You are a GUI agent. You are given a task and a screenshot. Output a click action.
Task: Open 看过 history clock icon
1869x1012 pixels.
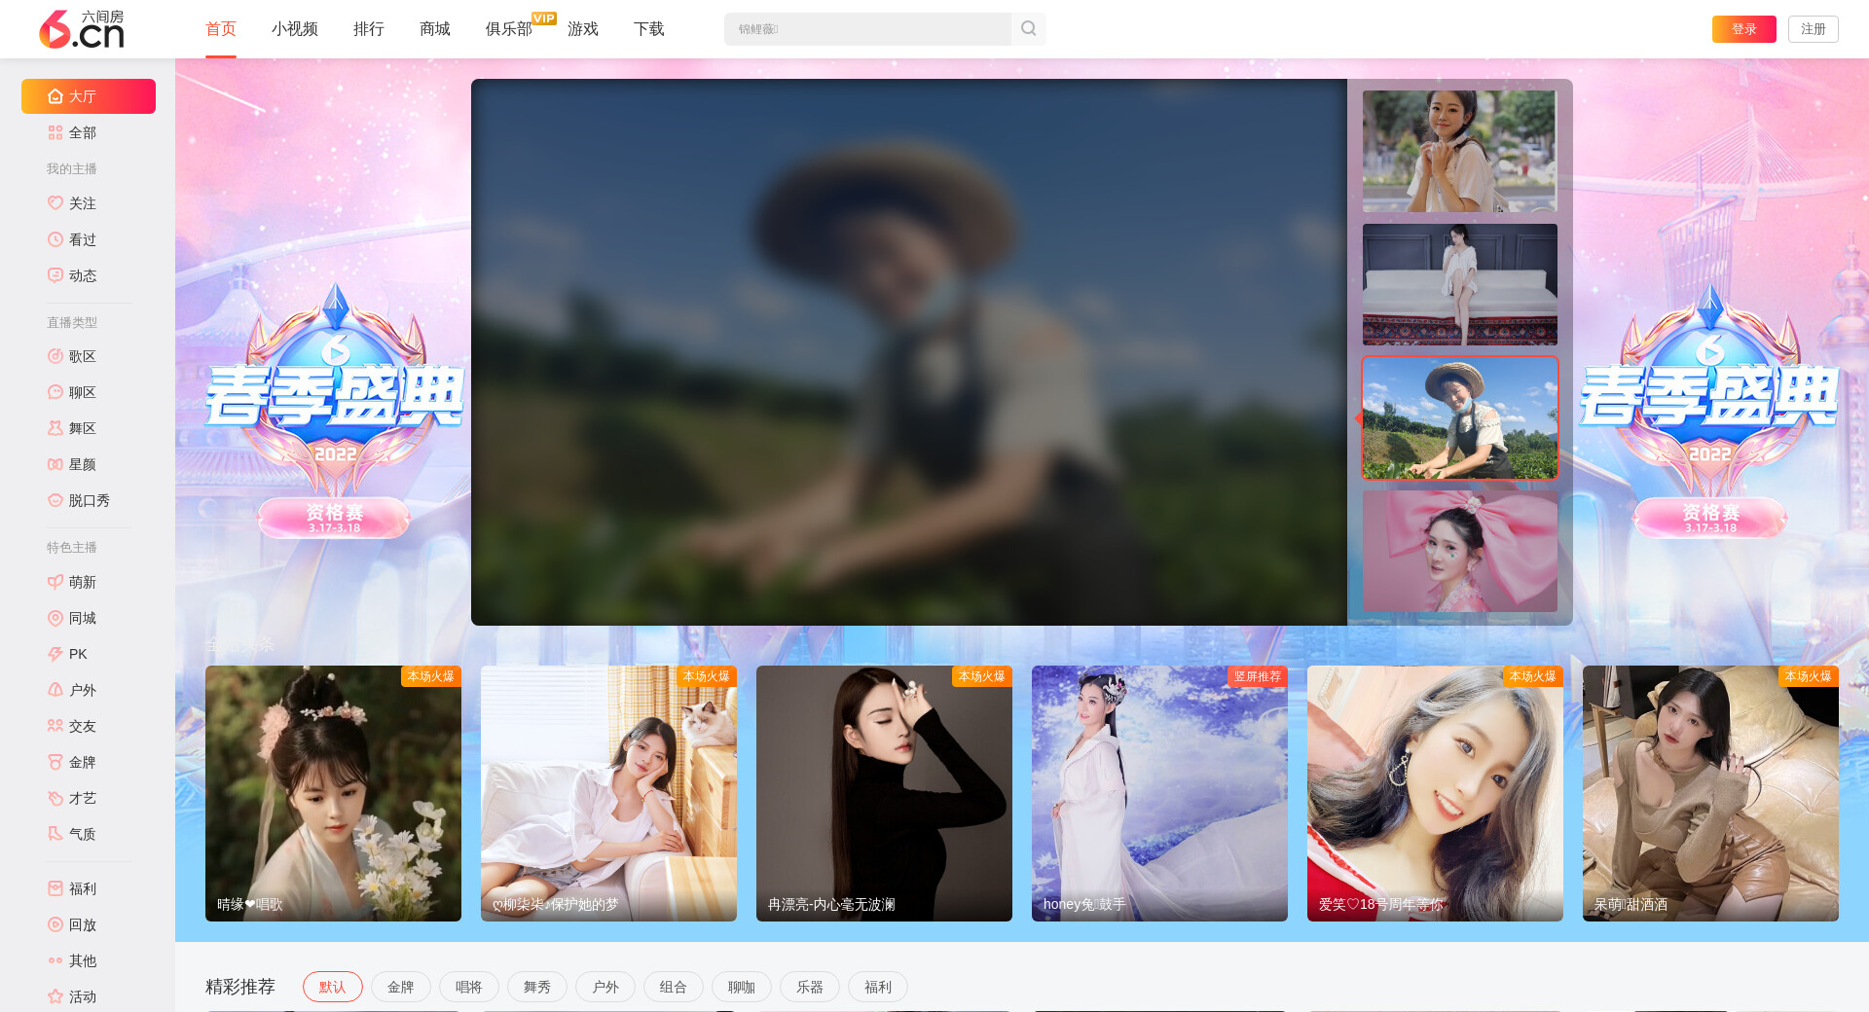click(55, 239)
